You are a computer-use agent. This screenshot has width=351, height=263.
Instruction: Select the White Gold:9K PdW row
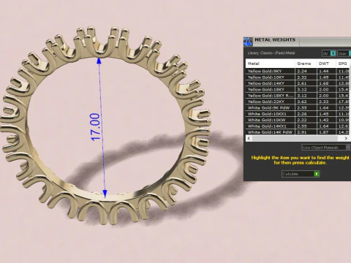point(298,107)
